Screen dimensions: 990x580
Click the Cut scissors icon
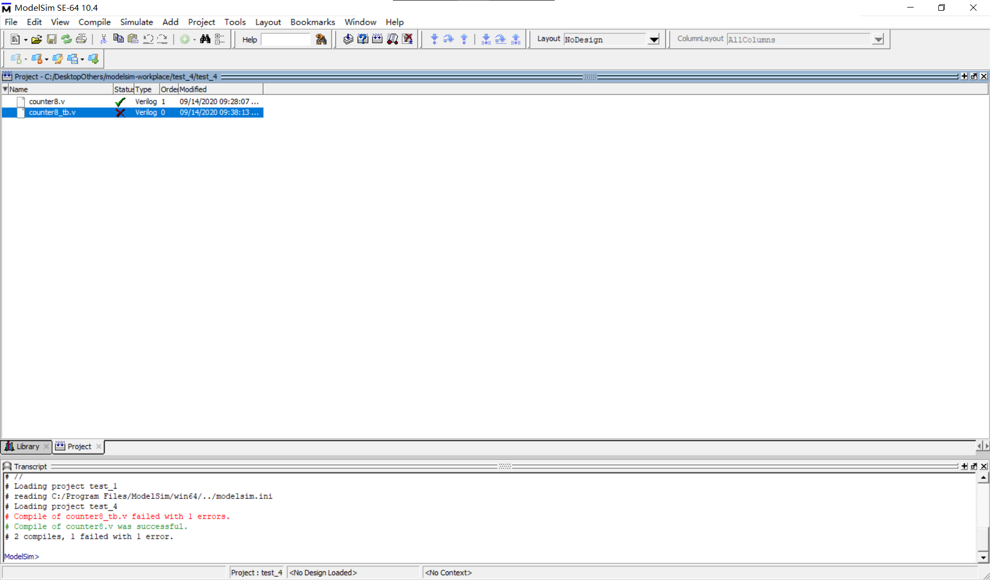104,39
